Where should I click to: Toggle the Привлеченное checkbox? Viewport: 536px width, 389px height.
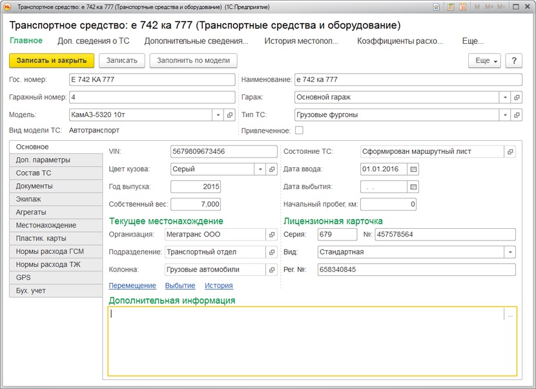click(299, 131)
